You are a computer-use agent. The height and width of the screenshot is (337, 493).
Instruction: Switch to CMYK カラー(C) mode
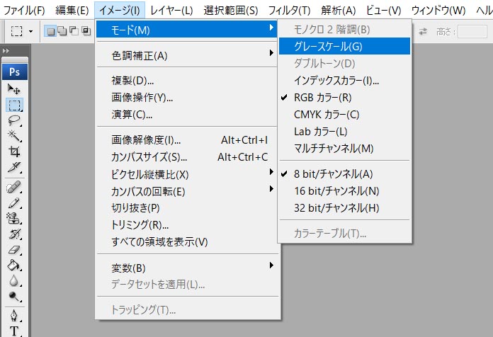tap(344, 115)
